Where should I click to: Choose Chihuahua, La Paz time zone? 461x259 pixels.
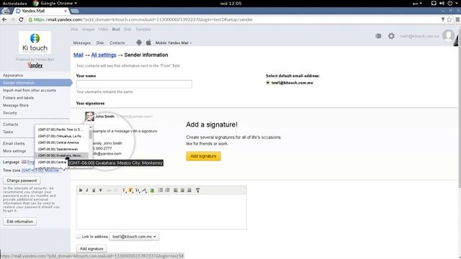click(61, 136)
